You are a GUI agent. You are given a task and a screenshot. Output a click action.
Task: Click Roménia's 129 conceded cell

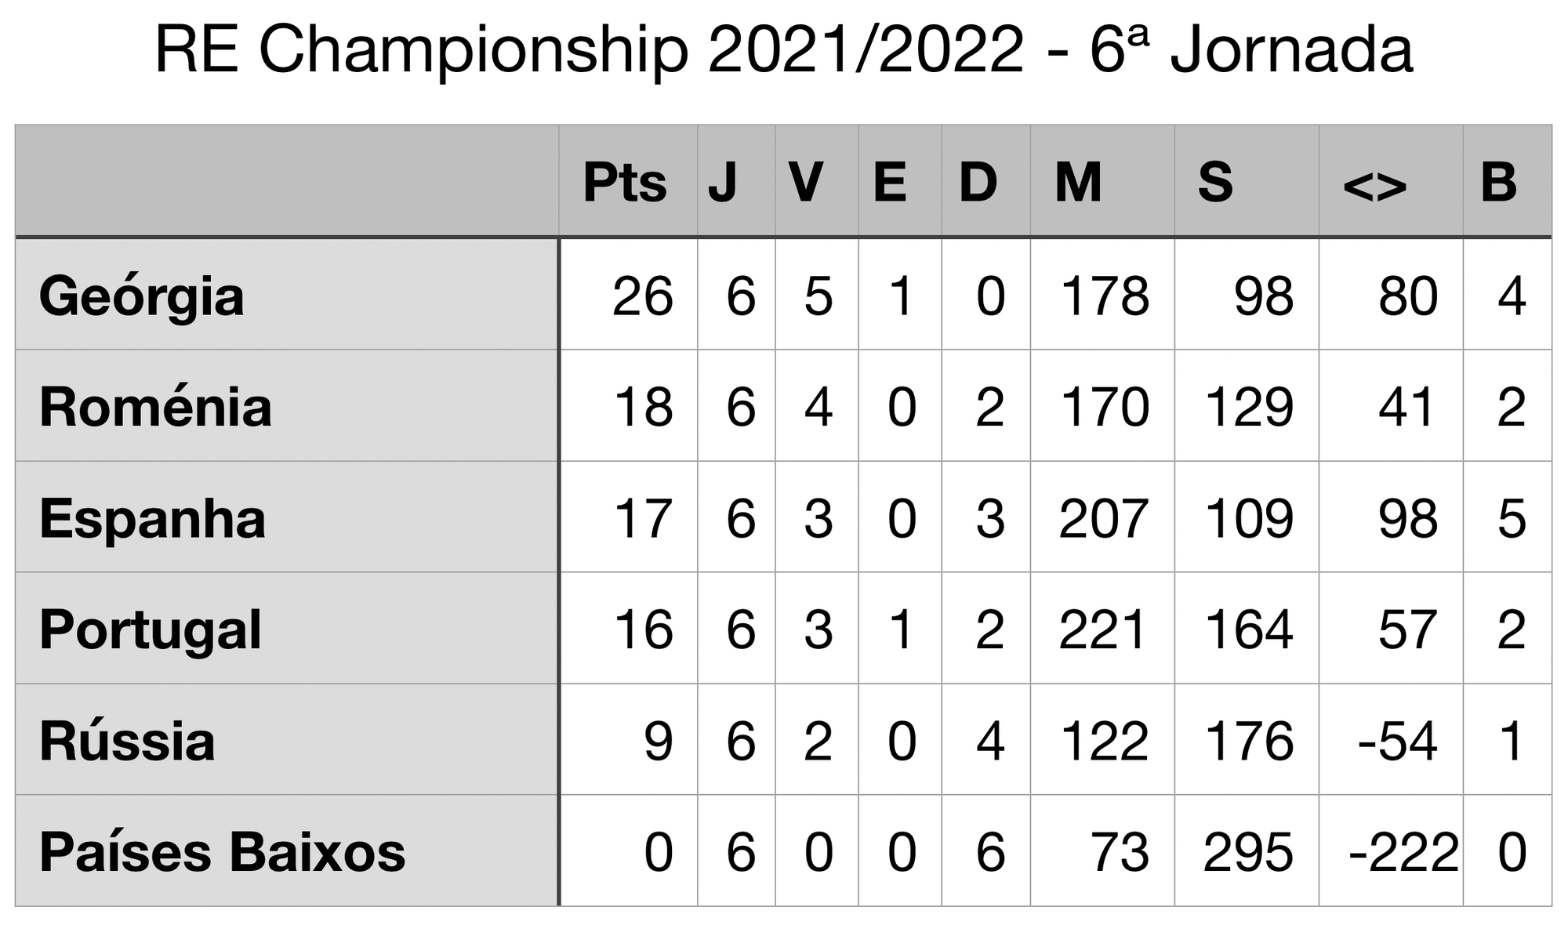pyautogui.click(x=1248, y=408)
